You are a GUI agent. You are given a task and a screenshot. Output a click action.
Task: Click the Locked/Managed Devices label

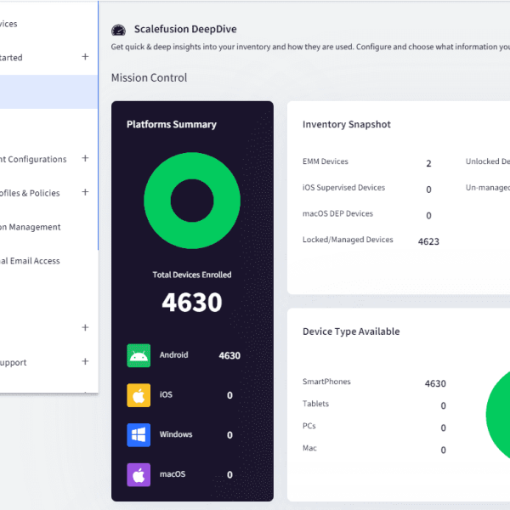(348, 240)
